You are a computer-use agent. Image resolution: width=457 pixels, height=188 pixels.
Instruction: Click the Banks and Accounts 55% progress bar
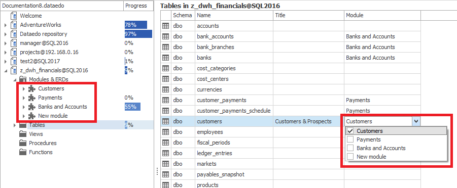(x=132, y=107)
